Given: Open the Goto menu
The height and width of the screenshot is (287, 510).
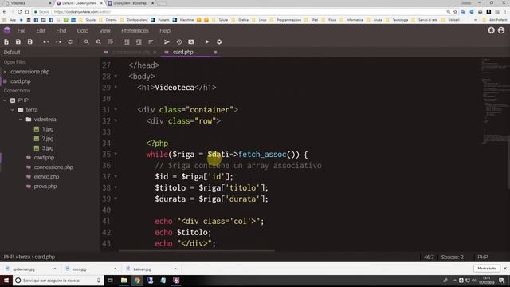Looking at the screenshot, I should [83, 30].
